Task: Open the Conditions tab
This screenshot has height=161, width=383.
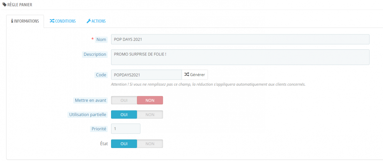Action: (62, 21)
